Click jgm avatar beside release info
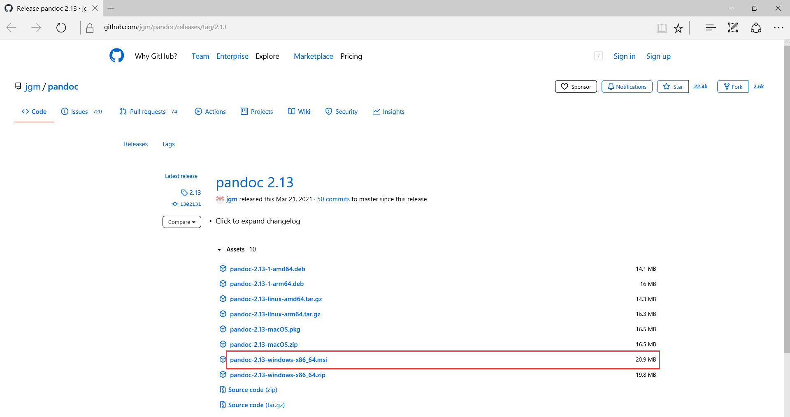 (x=220, y=199)
